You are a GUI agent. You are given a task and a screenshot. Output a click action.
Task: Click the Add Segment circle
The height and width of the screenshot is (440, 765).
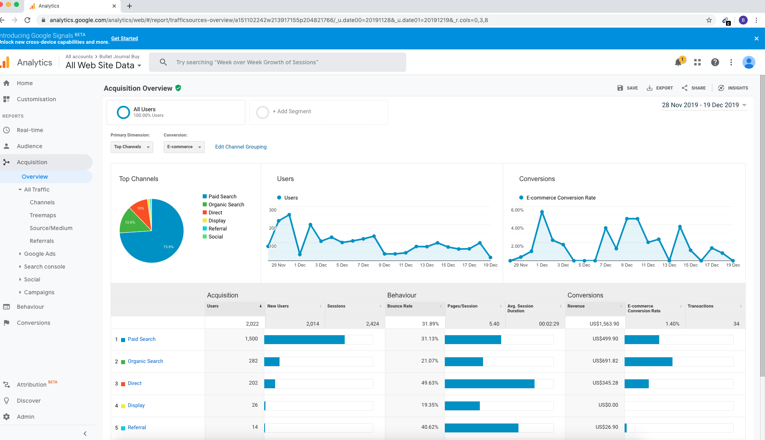[x=263, y=112]
